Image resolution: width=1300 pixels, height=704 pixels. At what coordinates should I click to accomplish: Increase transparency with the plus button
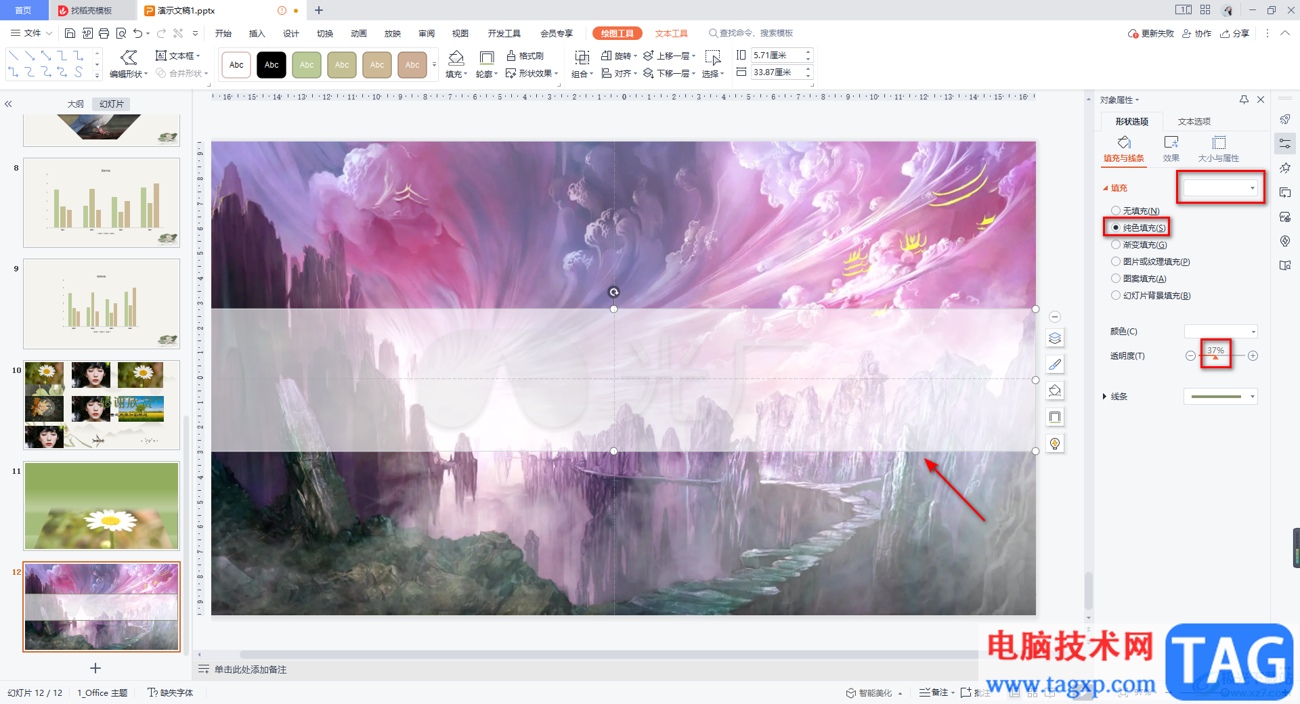click(1253, 355)
